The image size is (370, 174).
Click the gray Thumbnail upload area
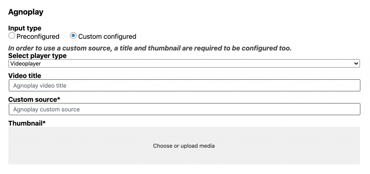pos(184,146)
